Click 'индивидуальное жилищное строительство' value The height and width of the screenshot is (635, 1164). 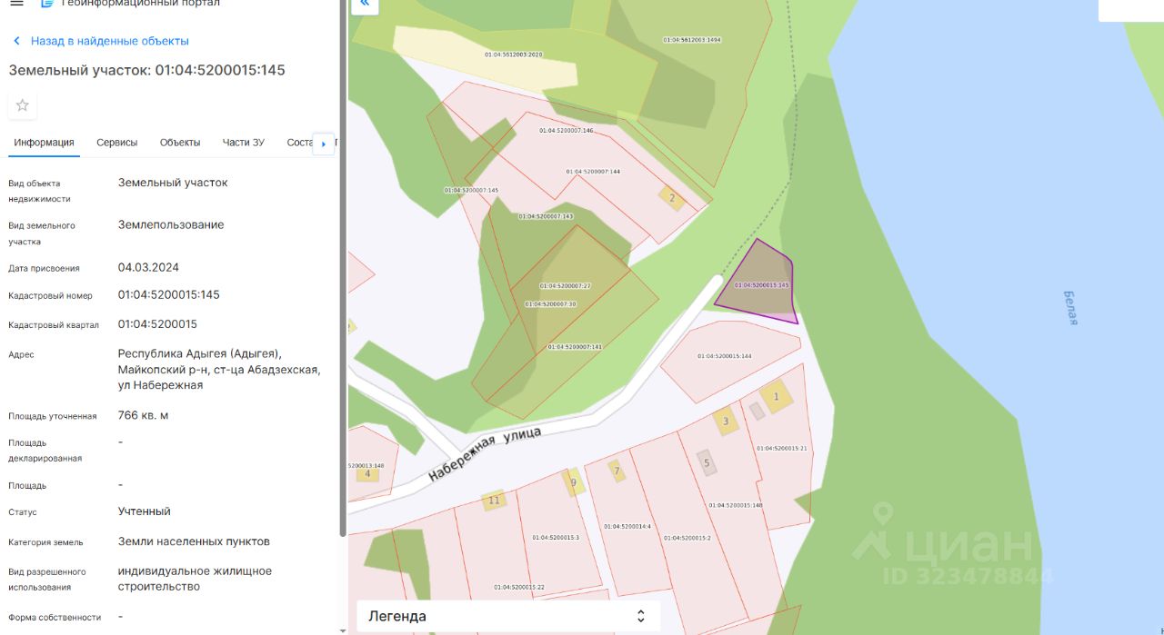195,579
